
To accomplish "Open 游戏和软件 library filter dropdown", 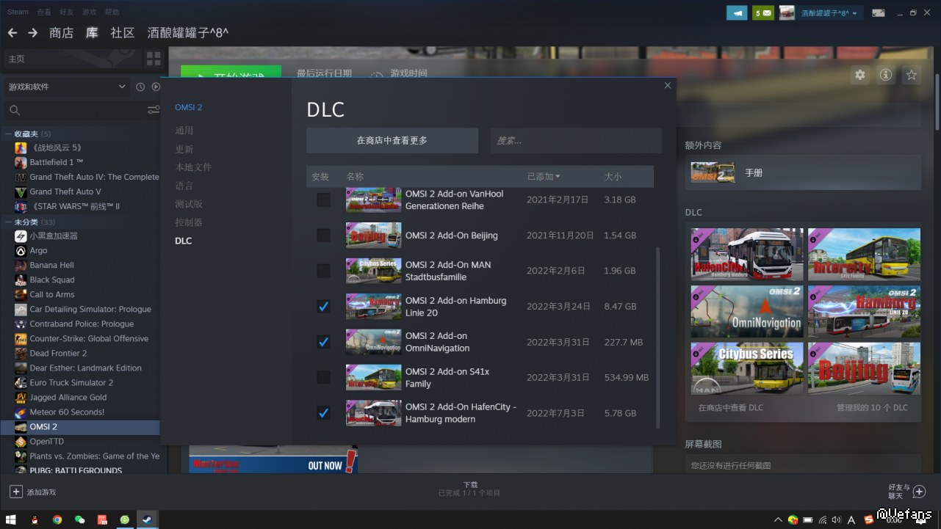I will pos(67,87).
